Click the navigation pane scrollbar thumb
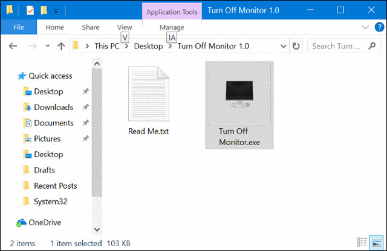This screenshot has width=387, height=251. coord(97,133)
